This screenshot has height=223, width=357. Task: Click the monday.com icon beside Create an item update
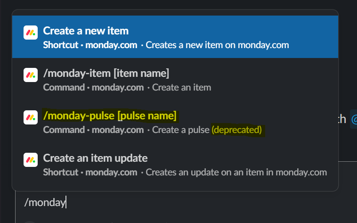(x=30, y=160)
